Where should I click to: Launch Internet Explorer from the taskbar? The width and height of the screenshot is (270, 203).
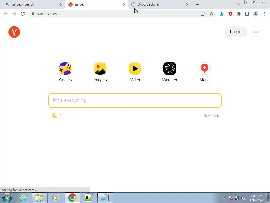click(x=23, y=198)
